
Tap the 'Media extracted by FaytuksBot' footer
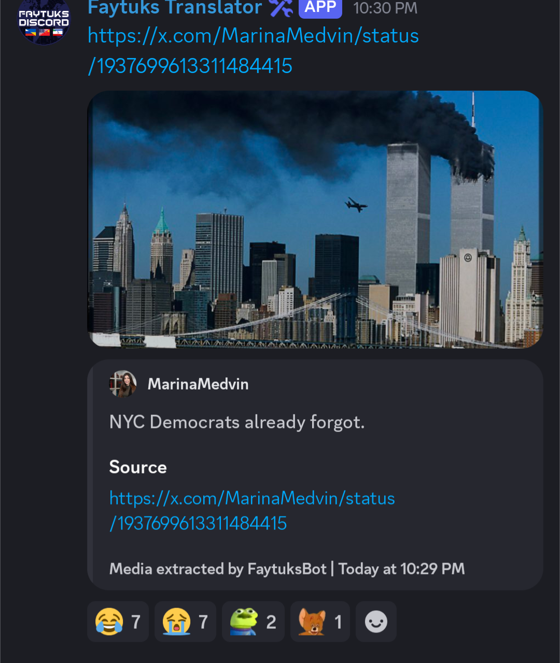click(x=218, y=569)
